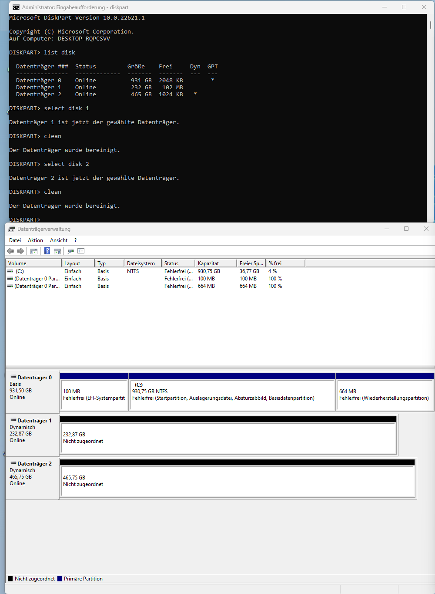The image size is (435, 594).
Task: Select the 465,75 GB Nicht zugeordnet block
Action: click(238, 479)
